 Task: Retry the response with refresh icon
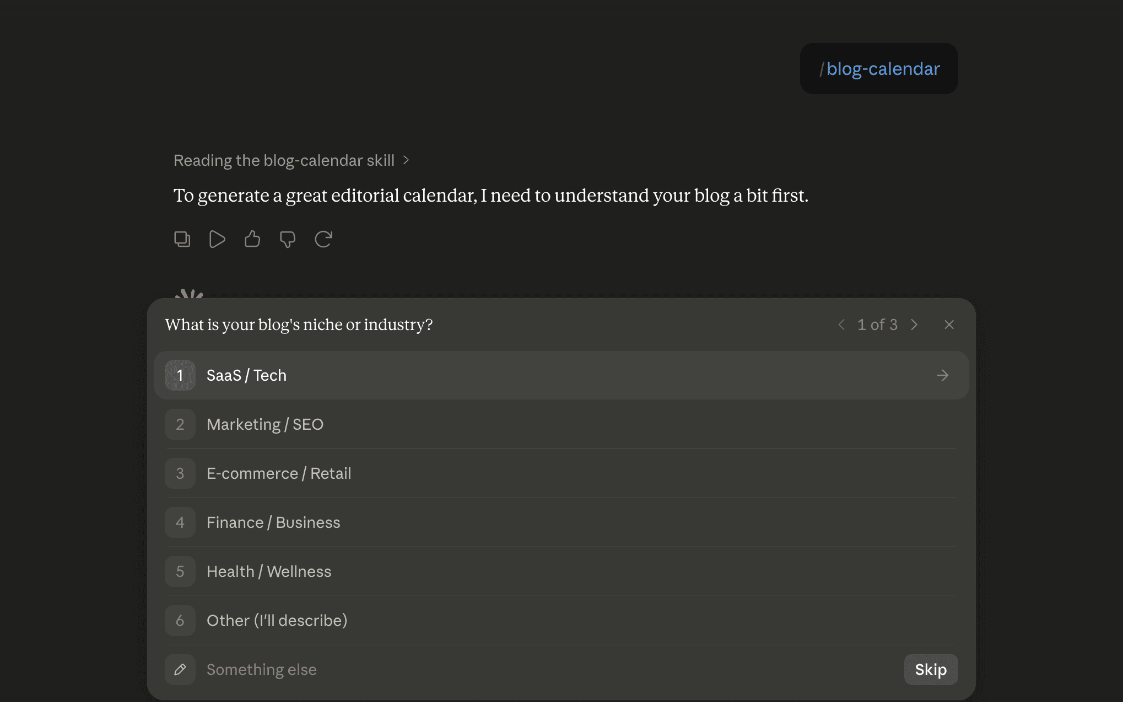pyautogui.click(x=323, y=239)
